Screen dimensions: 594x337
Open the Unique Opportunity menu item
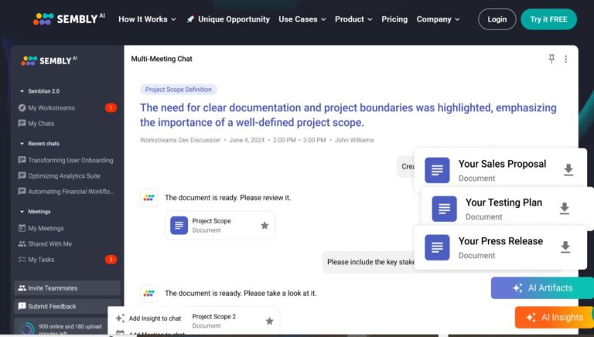tap(227, 19)
